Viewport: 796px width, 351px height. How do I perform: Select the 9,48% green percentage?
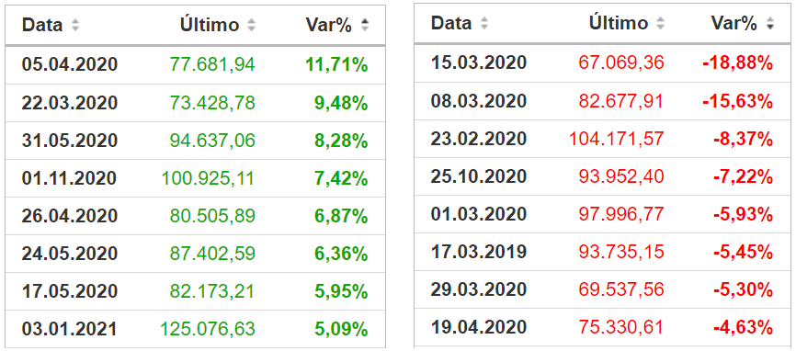point(340,103)
